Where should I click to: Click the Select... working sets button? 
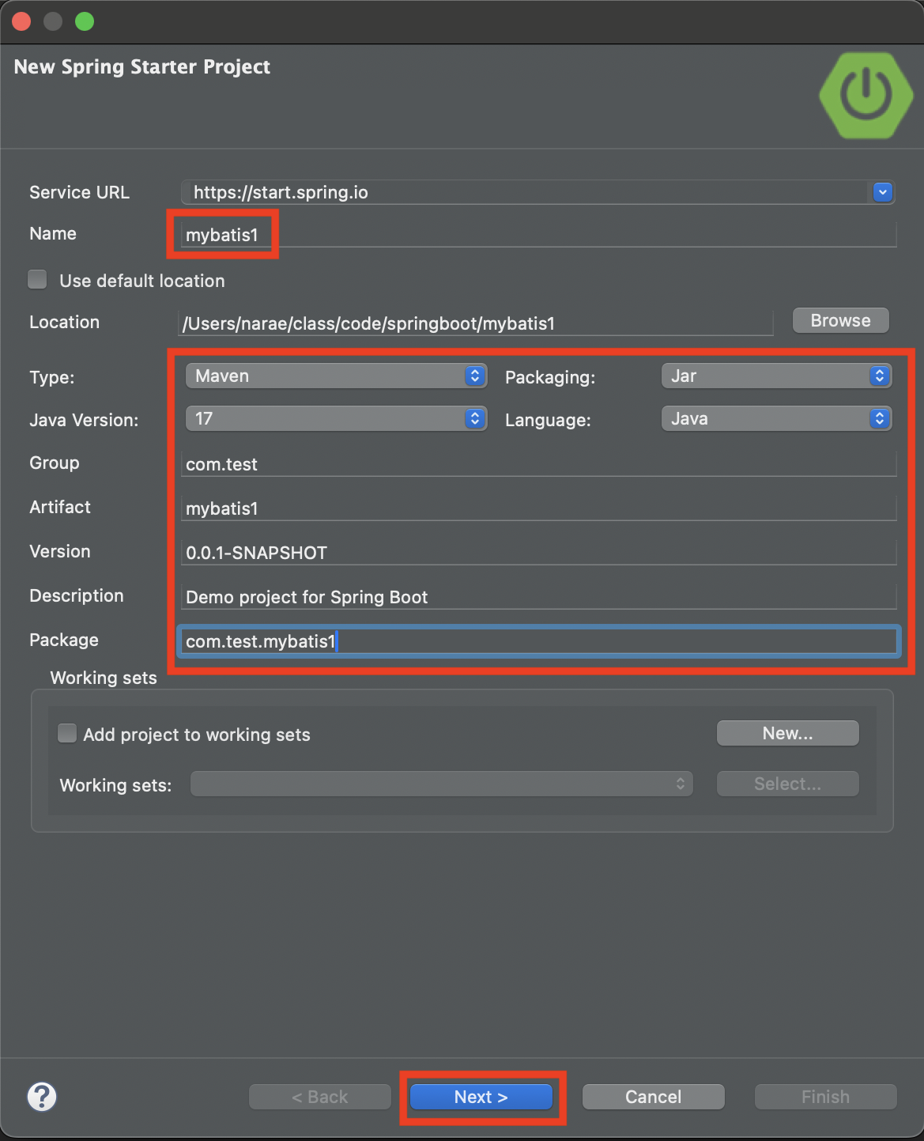tap(787, 784)
